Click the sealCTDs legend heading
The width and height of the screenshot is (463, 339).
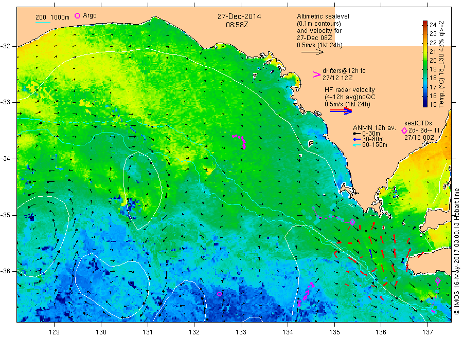coord(418,123)
